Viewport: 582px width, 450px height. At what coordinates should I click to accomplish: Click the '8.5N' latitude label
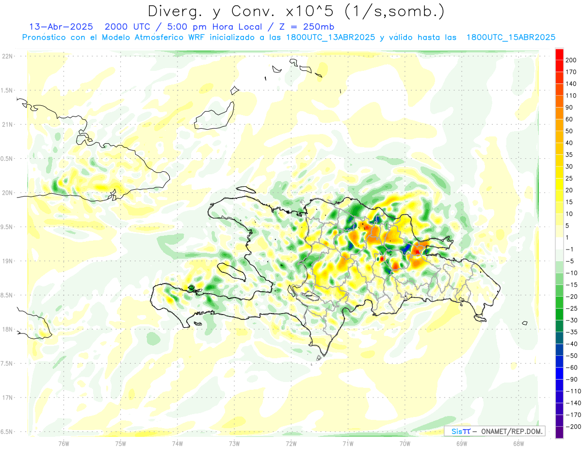[x=7, y=295]
